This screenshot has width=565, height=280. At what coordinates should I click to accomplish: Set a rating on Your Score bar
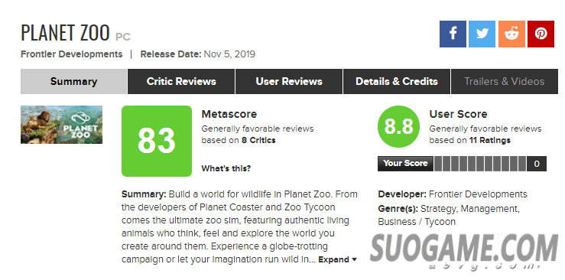click(480, 164)
